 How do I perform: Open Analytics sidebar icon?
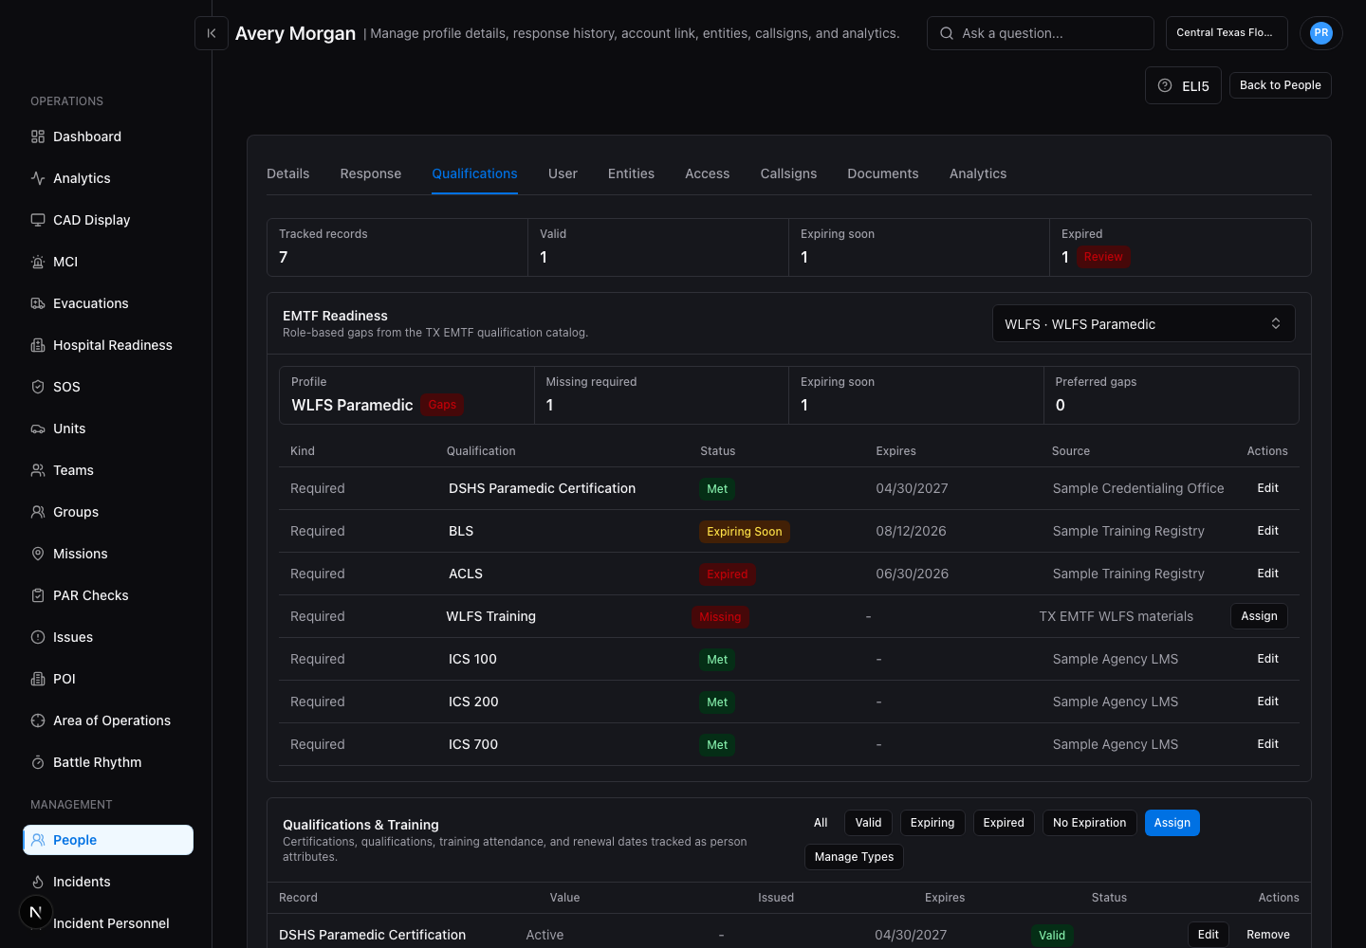(x=38, y=178)
